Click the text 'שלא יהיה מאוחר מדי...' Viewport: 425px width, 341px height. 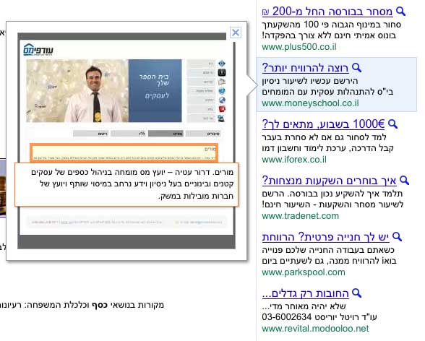304,306
